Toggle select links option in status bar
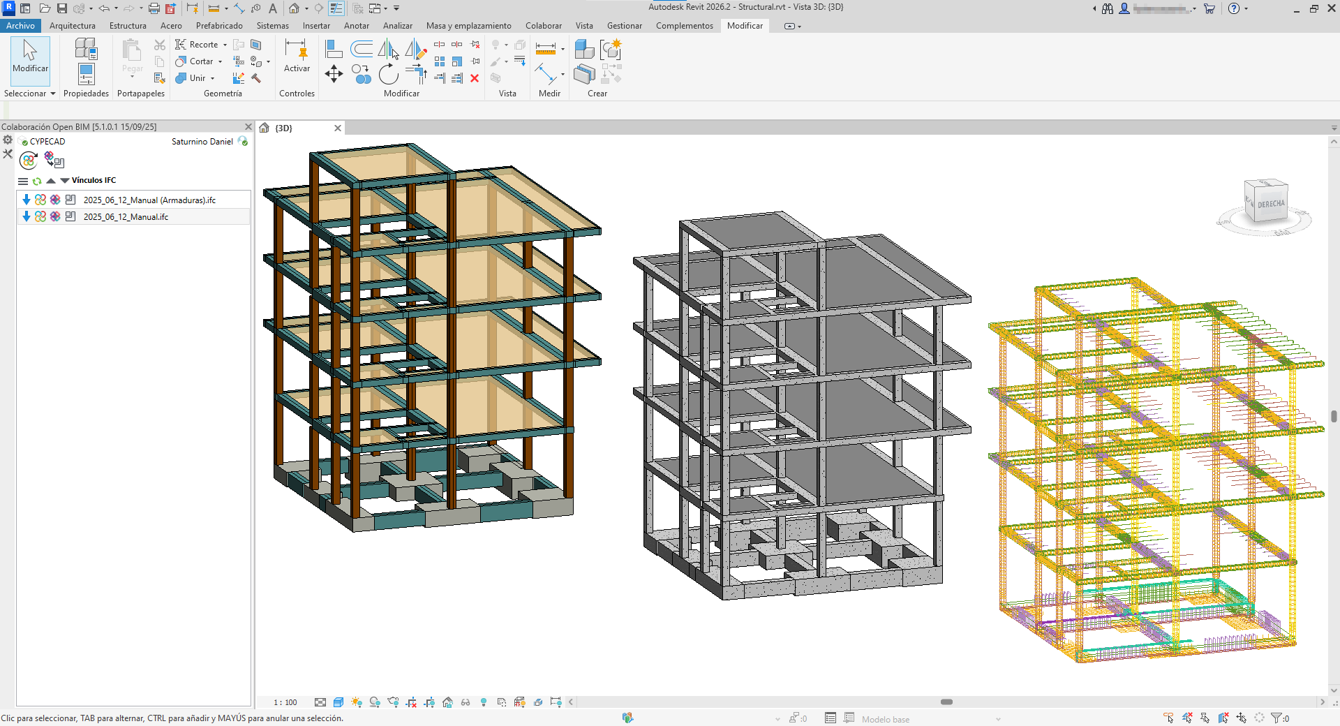The height and width of the screenshot is (726, 1340). click(1168, 718)
